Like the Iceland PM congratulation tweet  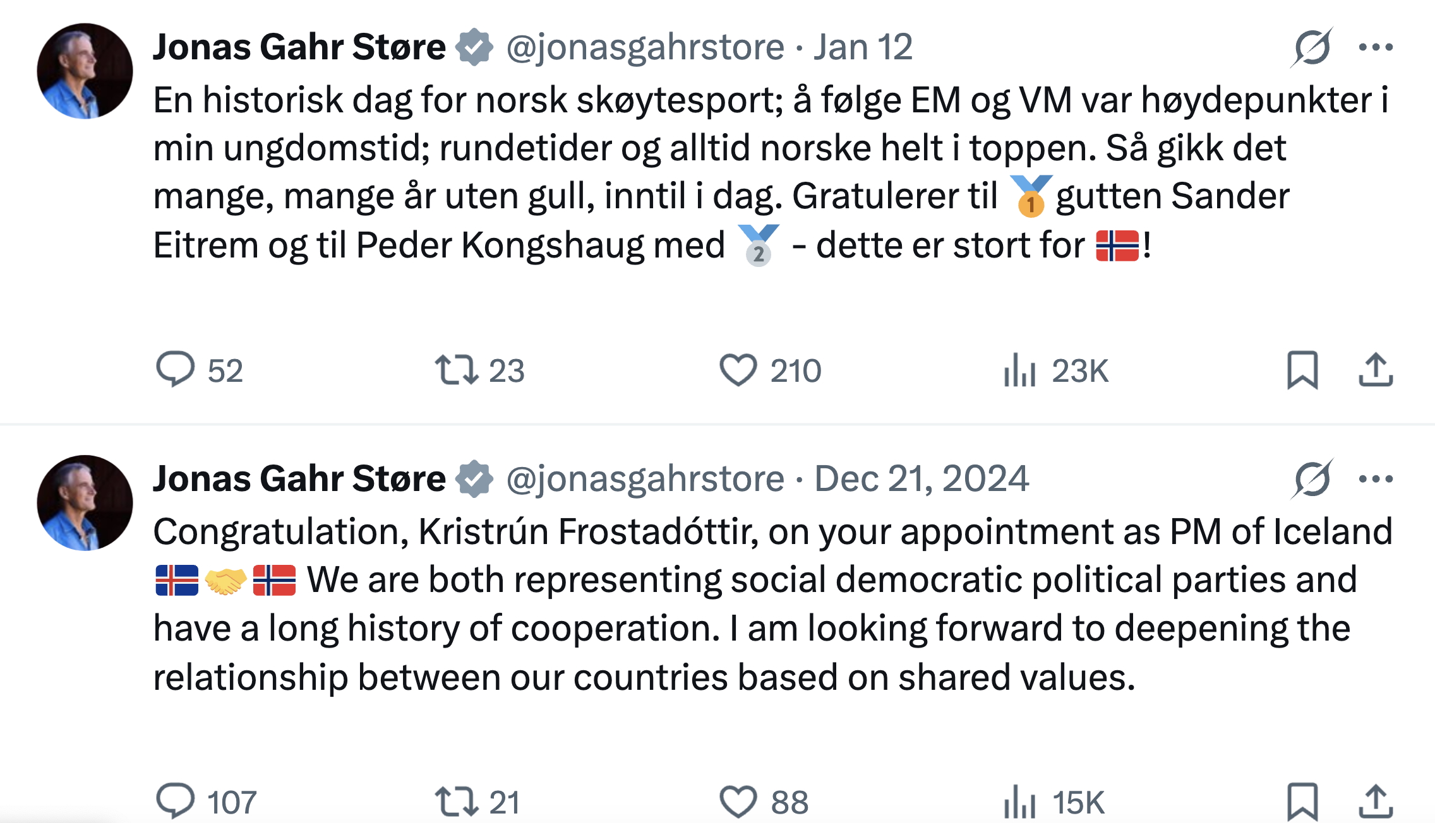(738, 802)
